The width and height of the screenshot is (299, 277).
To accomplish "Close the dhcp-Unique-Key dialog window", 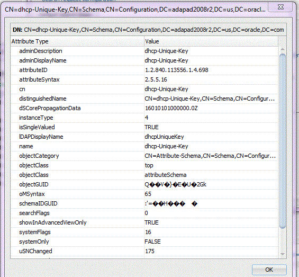I will point(280,7).
